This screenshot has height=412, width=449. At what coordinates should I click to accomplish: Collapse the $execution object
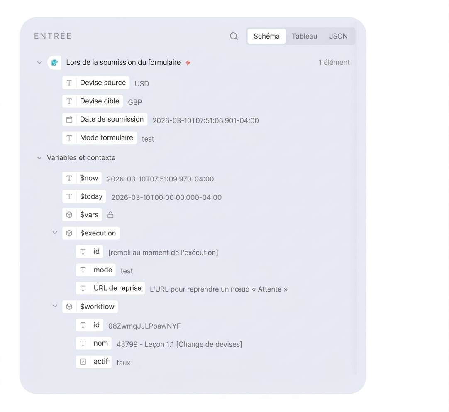[x=55, y=233]
